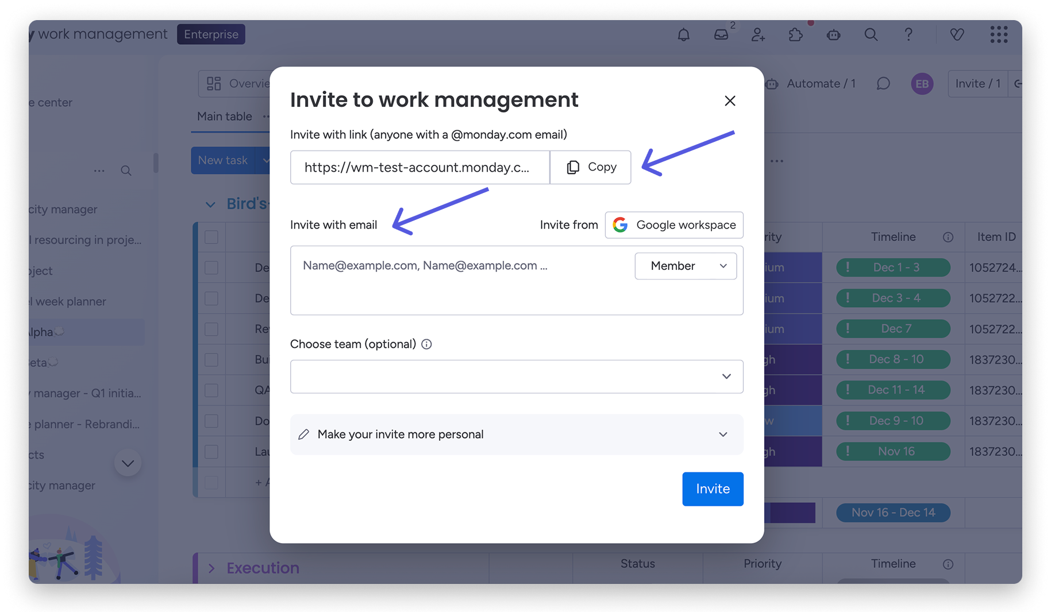Click the New task button
The width and height of the screenshot is (1051, 612).
click(223, 160)
